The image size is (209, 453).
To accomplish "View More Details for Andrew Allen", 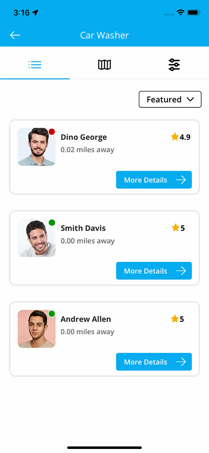I will click(x=154, y=361).
